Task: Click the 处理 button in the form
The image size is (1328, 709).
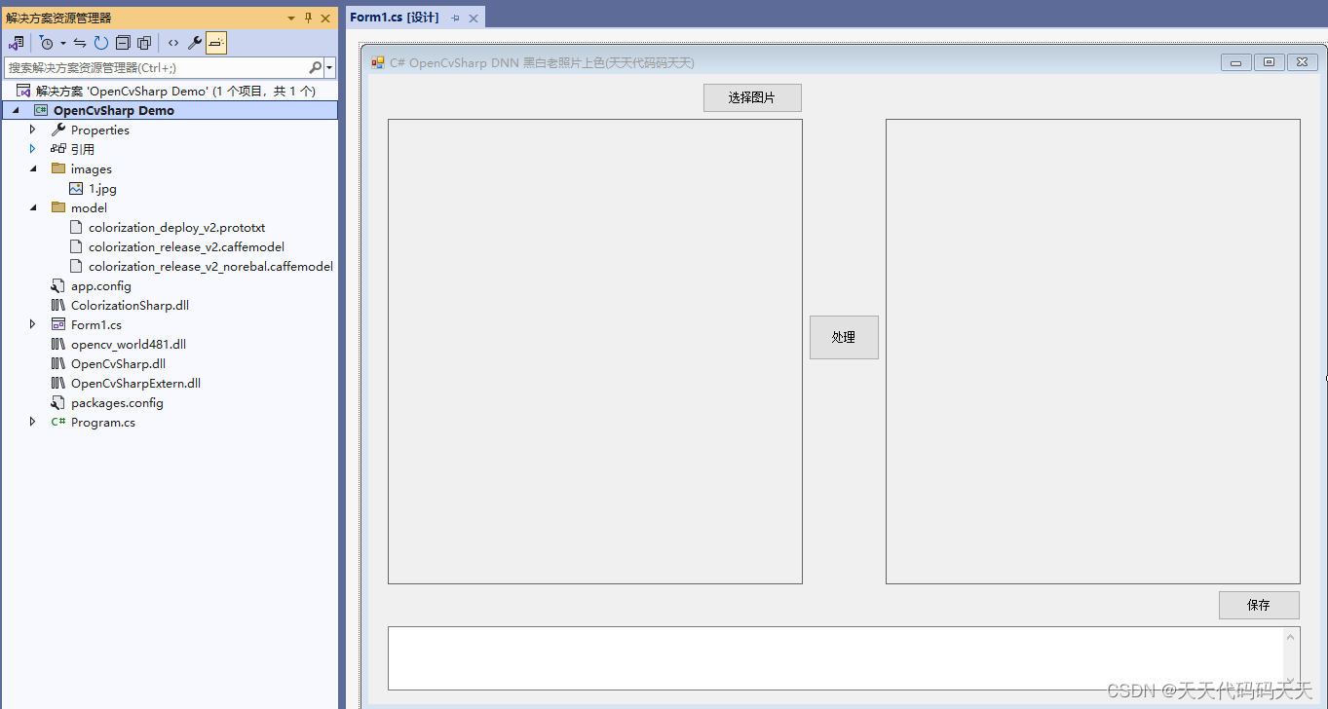Action: 844,337
